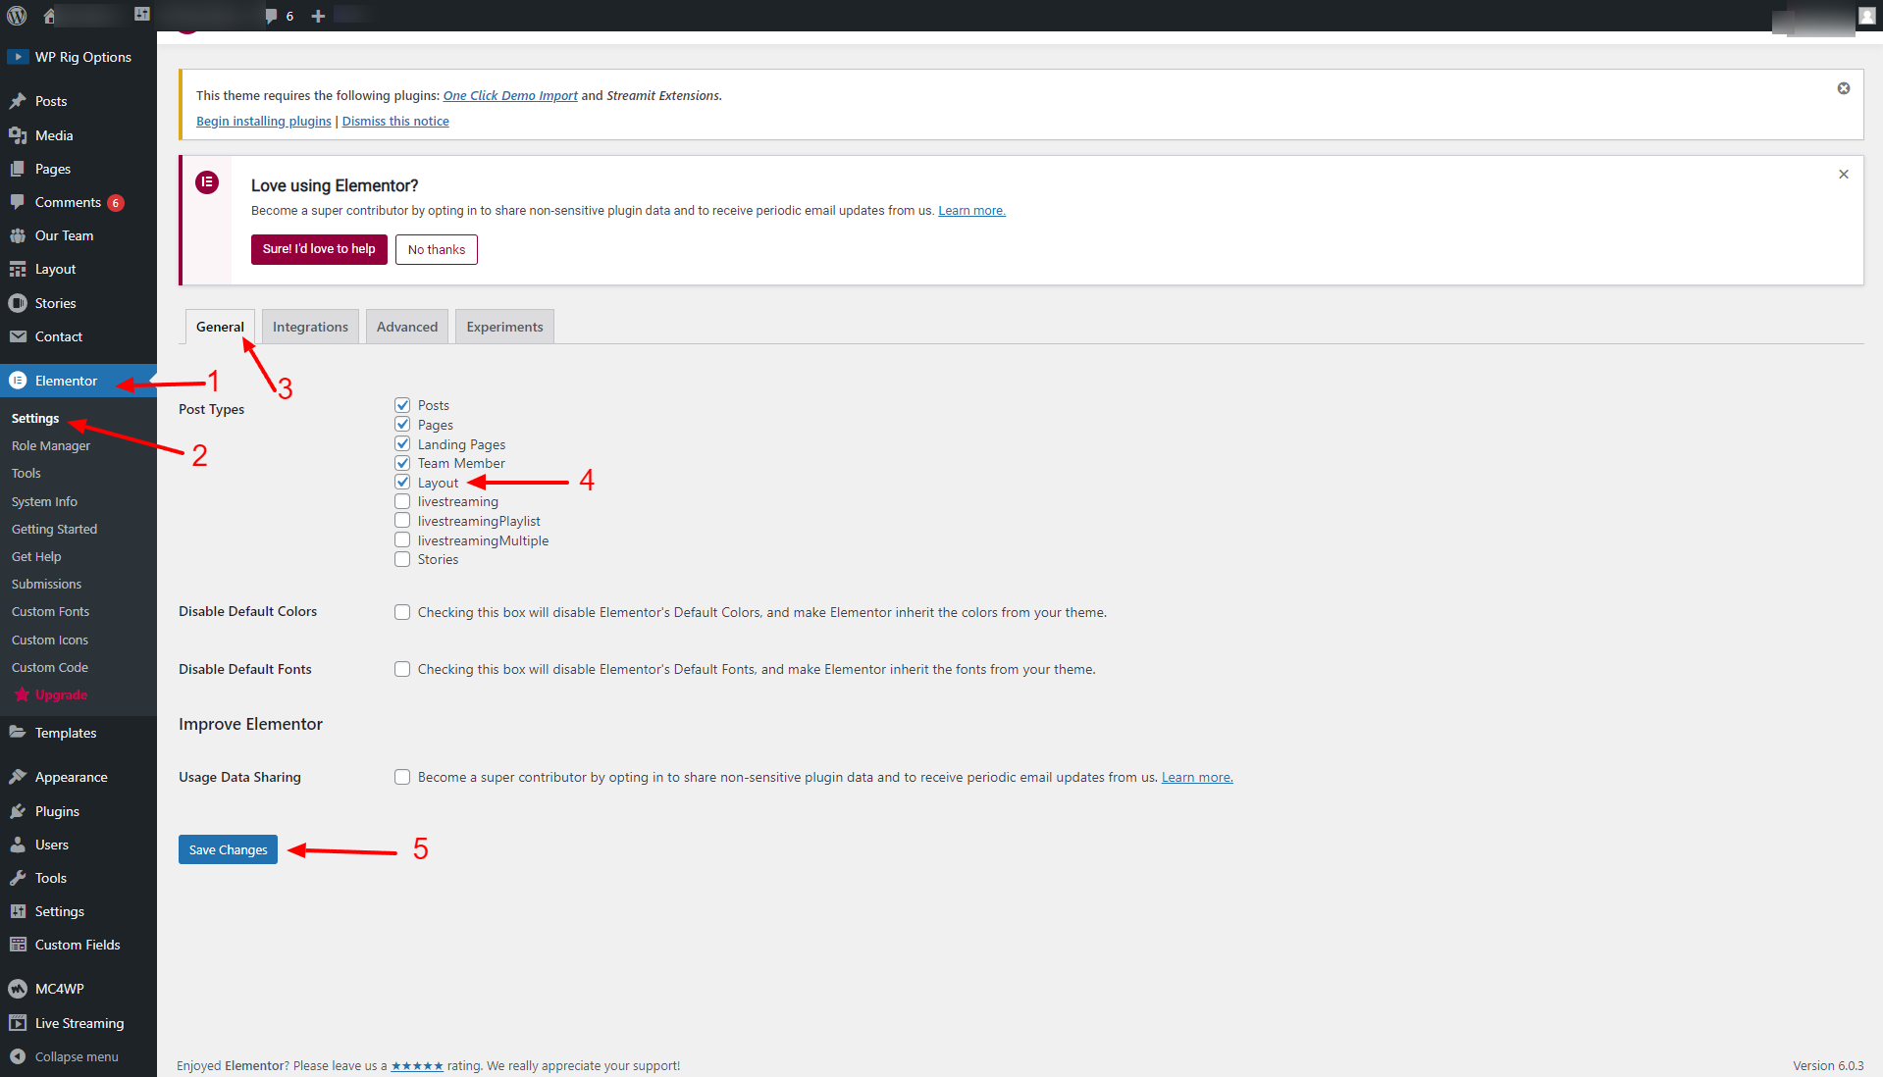Image resolution: width=1883 pixels, height=1077 pixels.
Task: Switch to the Advanced tab
Action: 407,327
